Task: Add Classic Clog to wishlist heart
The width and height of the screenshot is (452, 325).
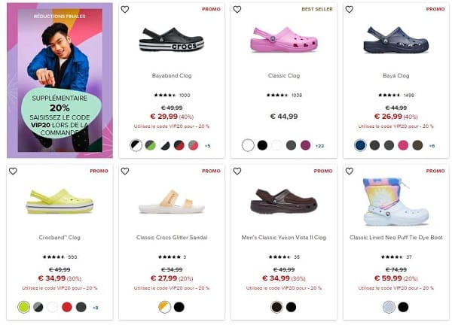Action: point(237,10)
